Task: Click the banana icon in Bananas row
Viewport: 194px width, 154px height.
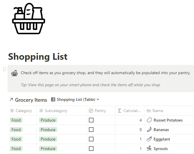Action: 149,130
